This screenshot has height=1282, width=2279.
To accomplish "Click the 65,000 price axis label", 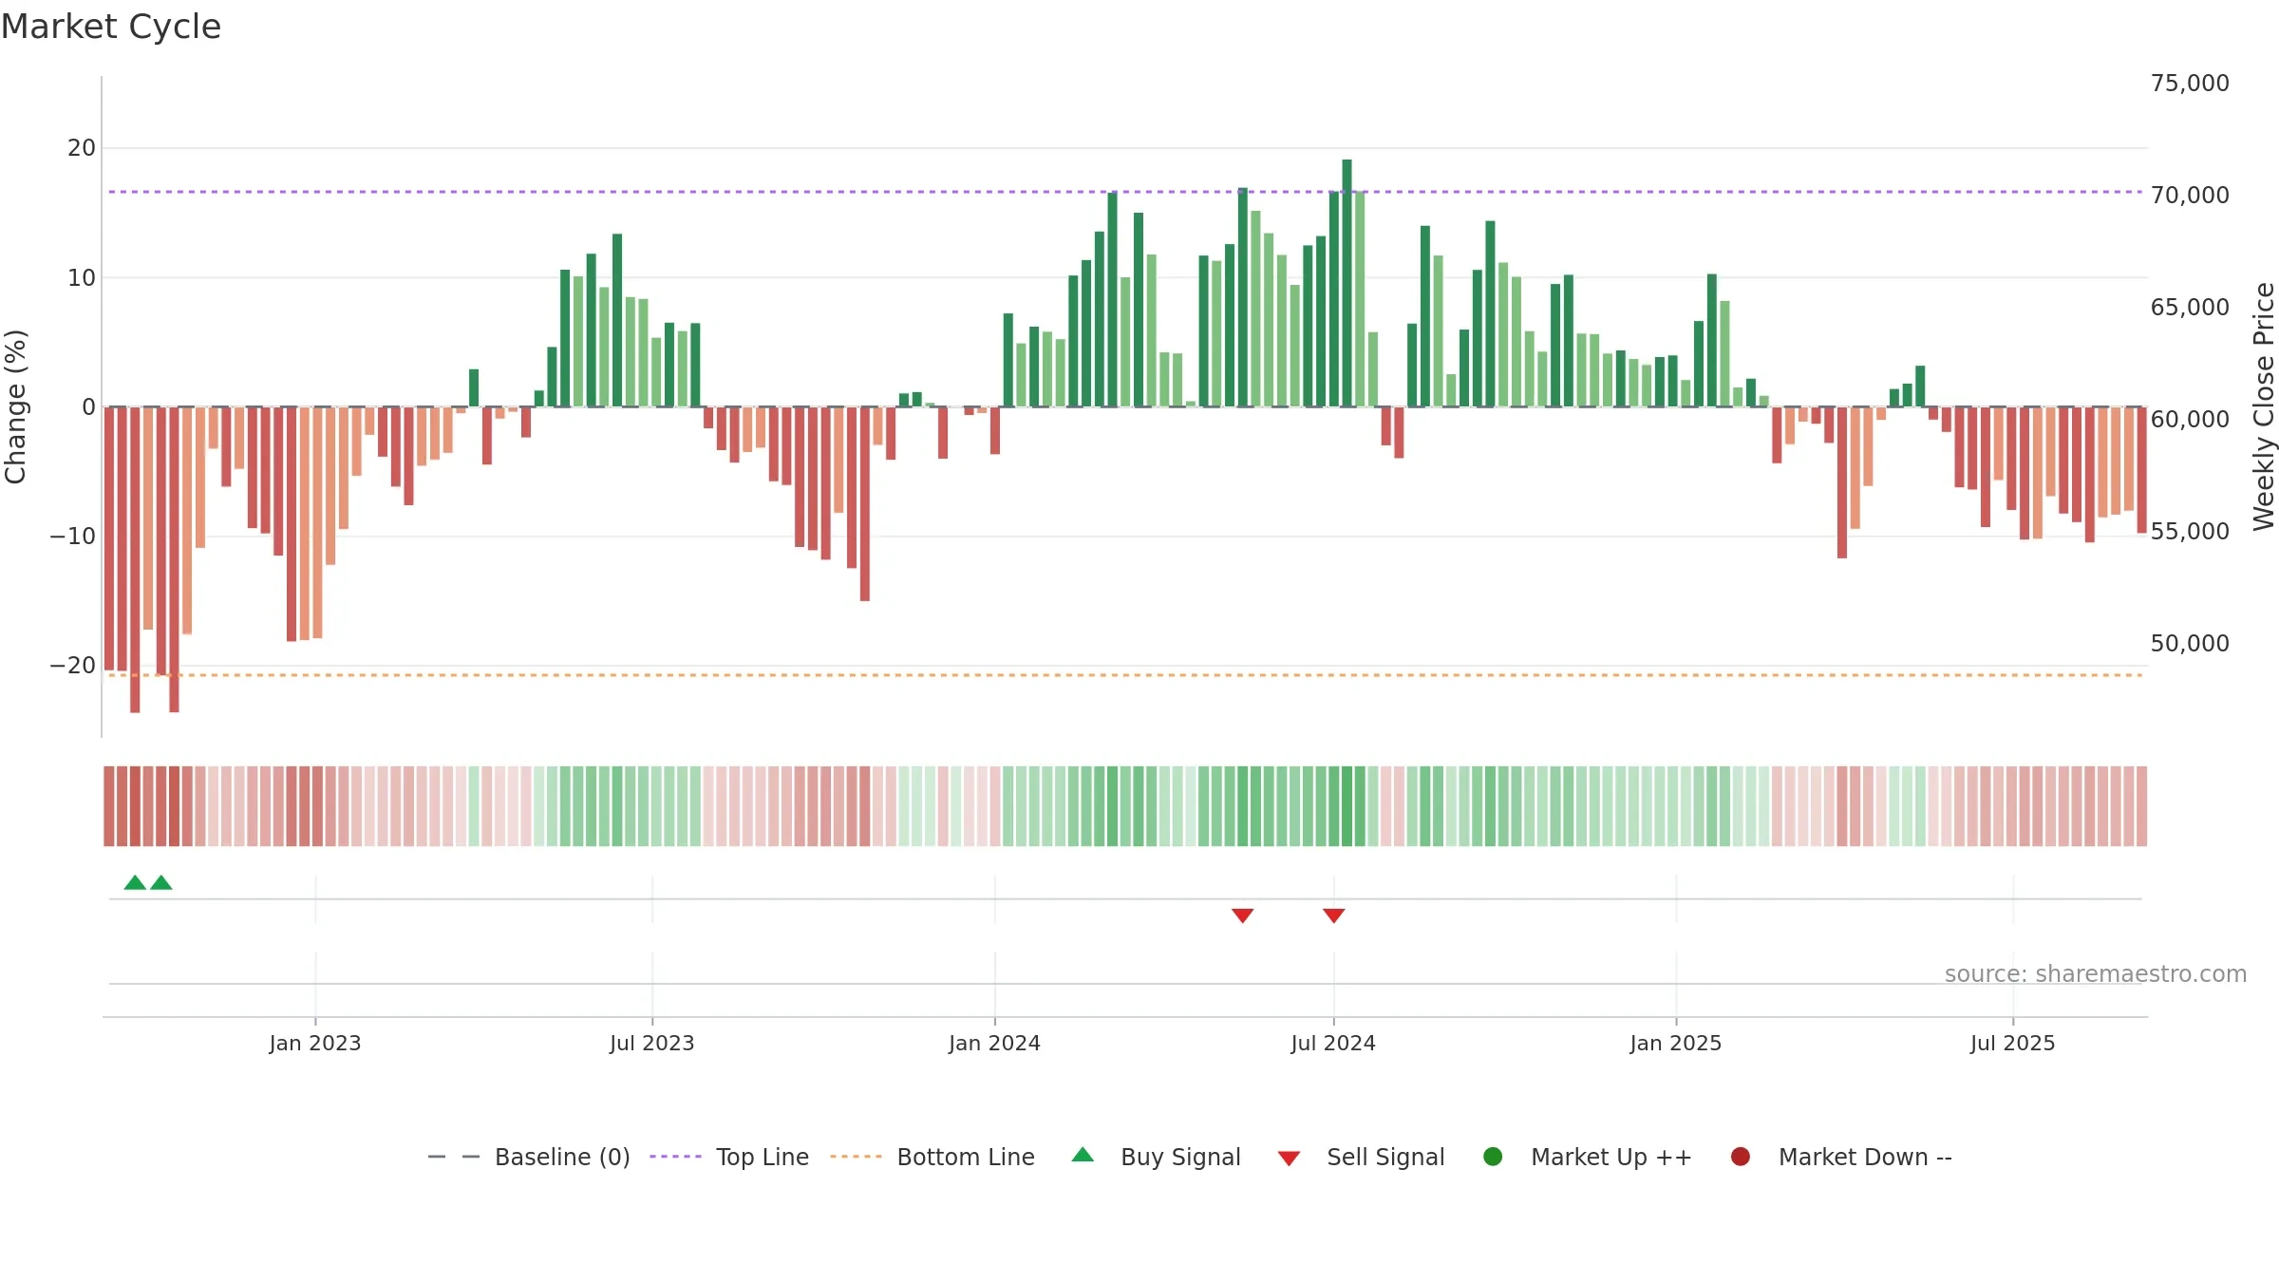I will (2190, 308).
